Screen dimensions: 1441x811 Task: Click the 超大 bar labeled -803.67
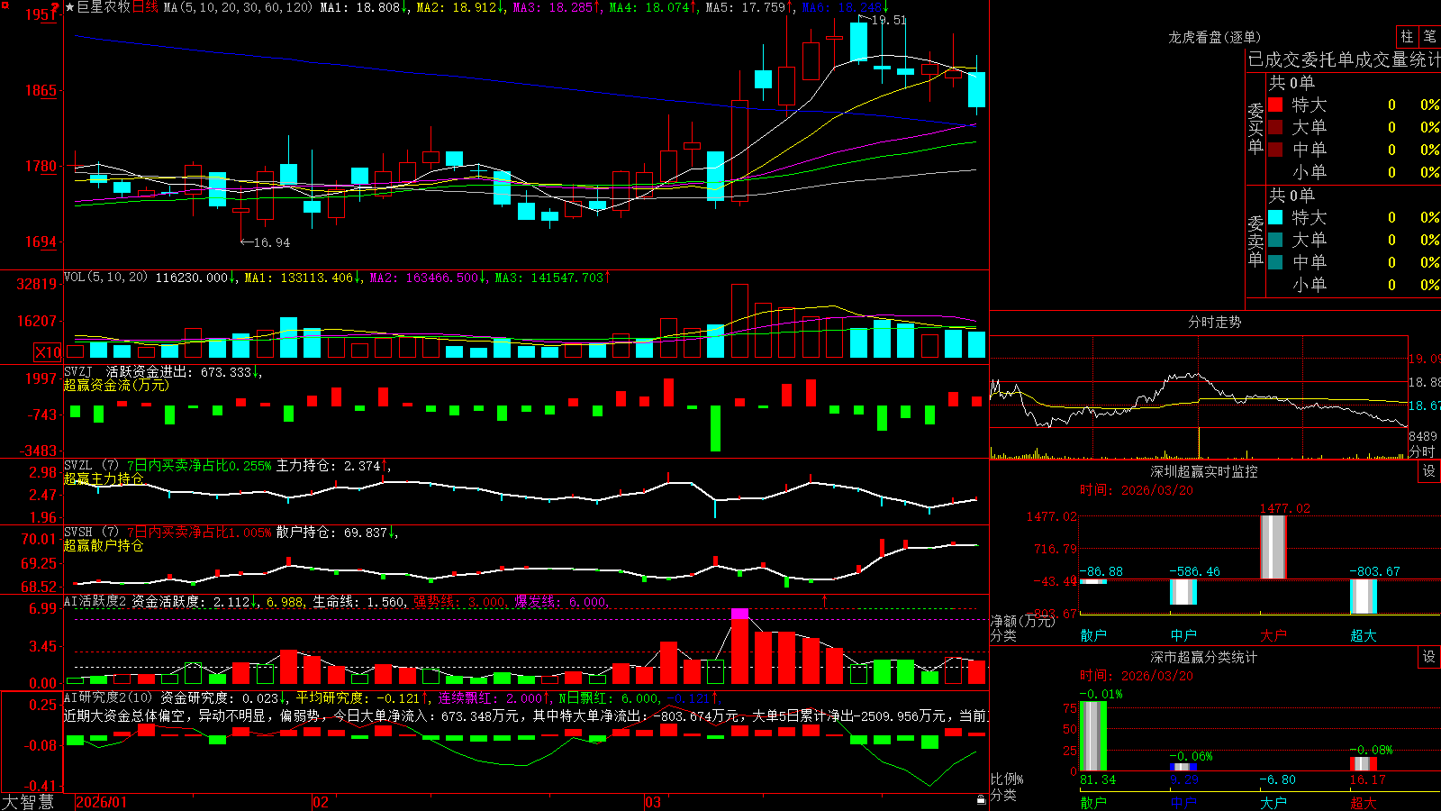(1364, 597)
